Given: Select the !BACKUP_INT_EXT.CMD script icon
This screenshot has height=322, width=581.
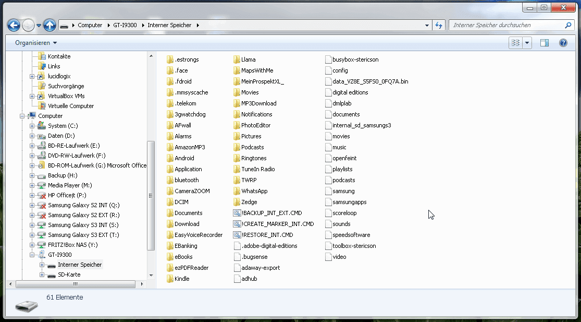Looking at the screenshot, I should (237, 213).
